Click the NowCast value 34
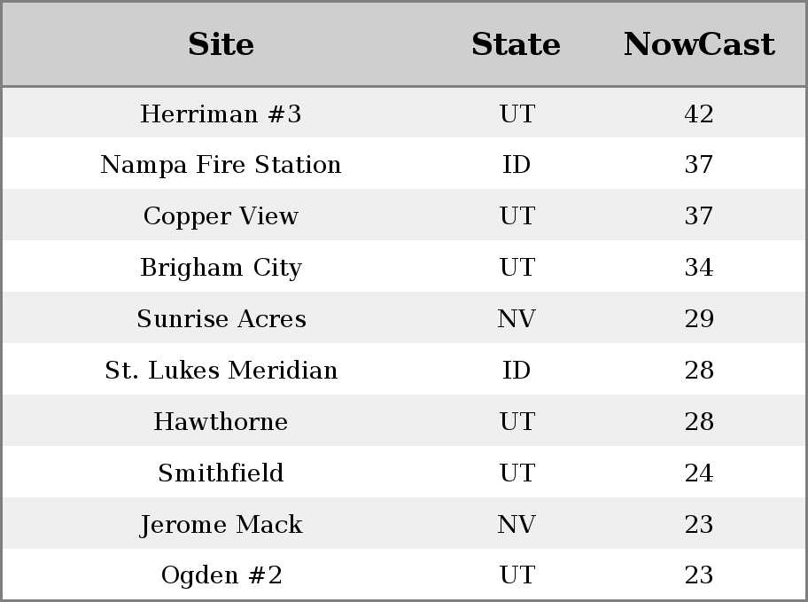Viewport: 808px width, 602px height. tap(699, 267)
